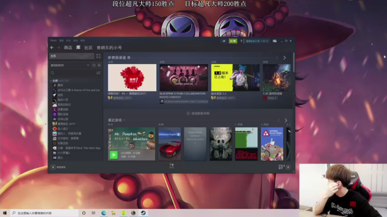The width and height of the screenshot is (387, 217).
Task: Open Mr. Pumpkin Adventure game card
Action: click(x=132, y=138)
